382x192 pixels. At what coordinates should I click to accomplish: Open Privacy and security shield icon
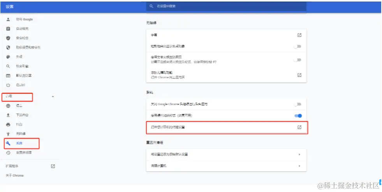tap(8, 47)
